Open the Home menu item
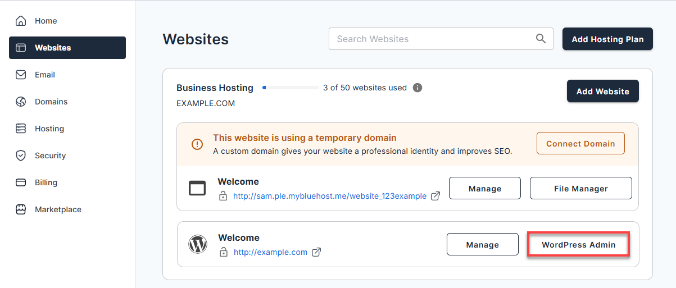676x288 pixels. point(67,21)
